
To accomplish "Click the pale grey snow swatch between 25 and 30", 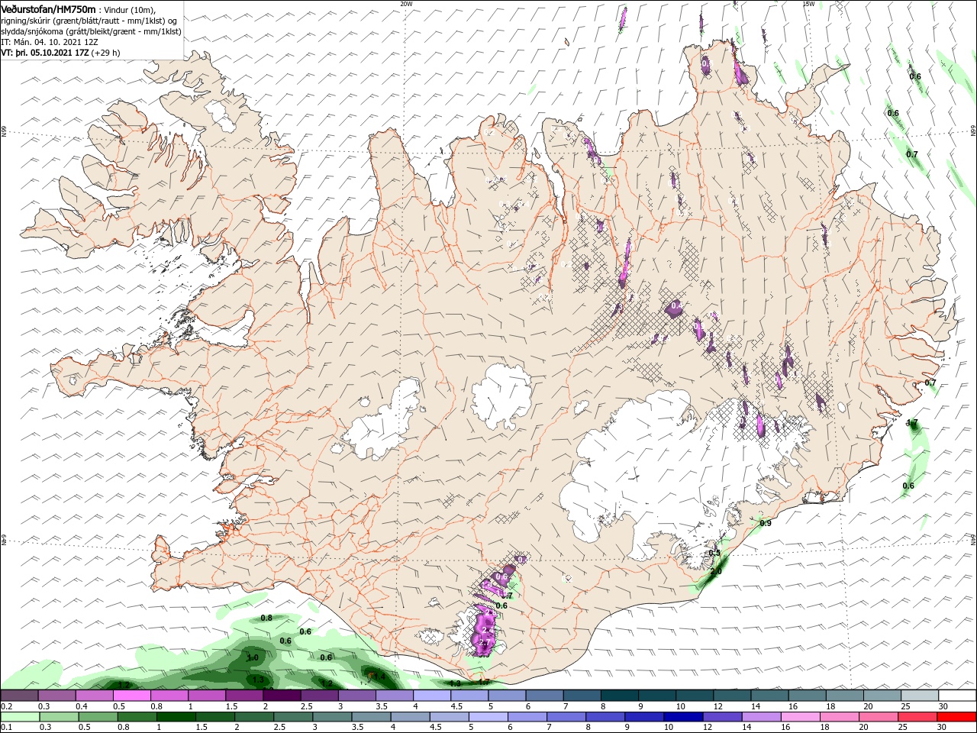I will (x=920, y=696).
